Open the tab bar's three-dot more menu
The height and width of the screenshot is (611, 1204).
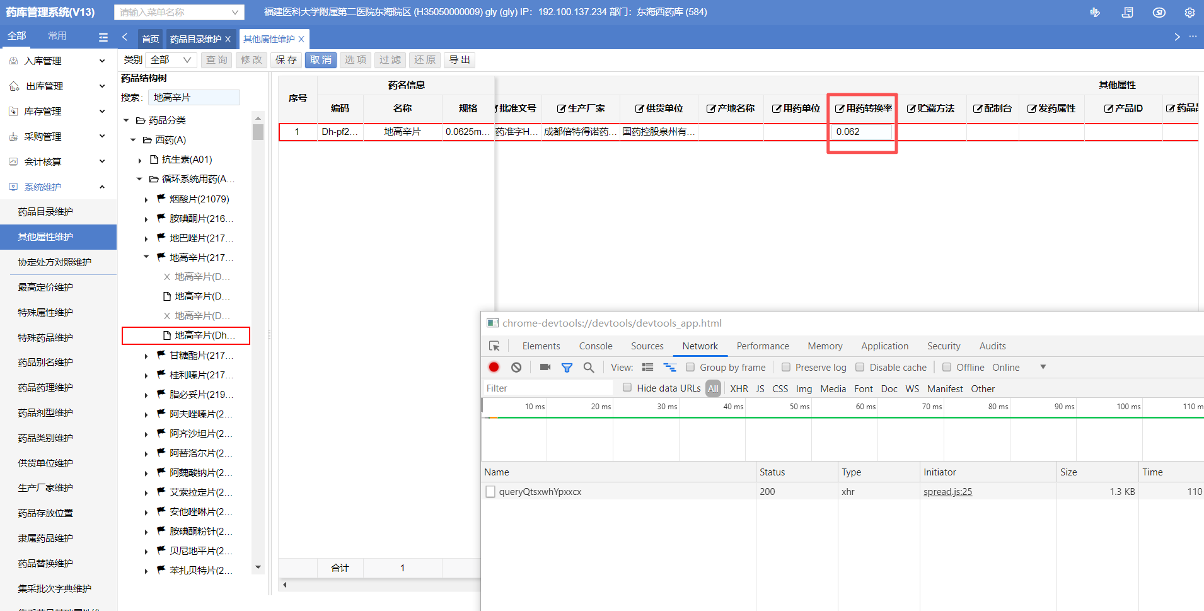(1193, 37)
